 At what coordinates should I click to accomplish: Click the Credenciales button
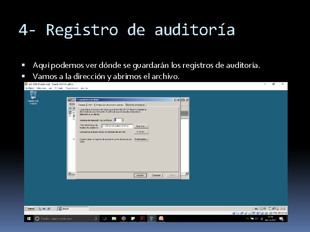tap(141, 139)
